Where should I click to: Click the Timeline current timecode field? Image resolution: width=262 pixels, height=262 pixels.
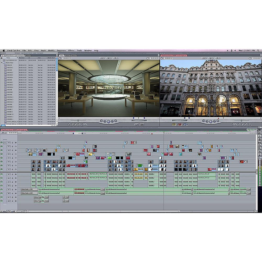12,133
